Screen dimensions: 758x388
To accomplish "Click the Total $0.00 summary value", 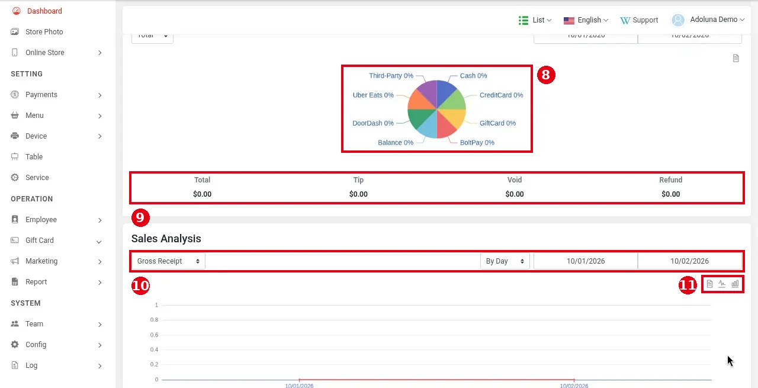I will (x=202, y=194).
